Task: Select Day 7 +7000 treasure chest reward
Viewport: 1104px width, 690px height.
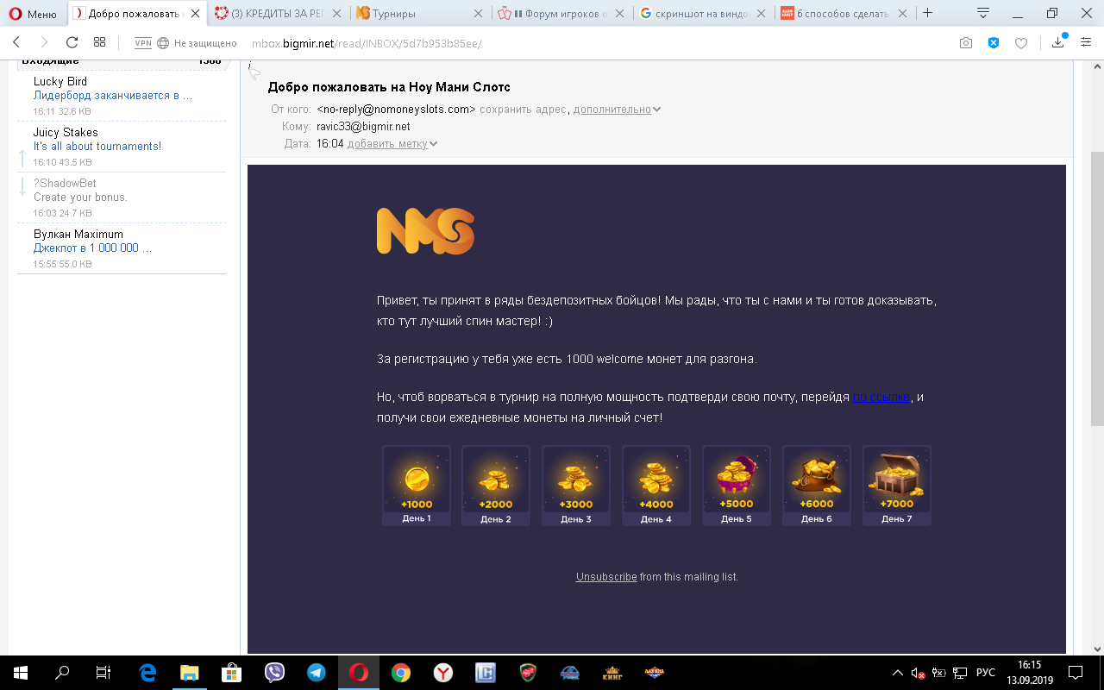Action: 897,486
